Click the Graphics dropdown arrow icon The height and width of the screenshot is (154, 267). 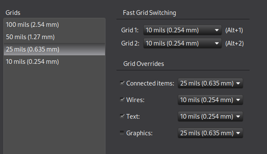pos(238,133)
